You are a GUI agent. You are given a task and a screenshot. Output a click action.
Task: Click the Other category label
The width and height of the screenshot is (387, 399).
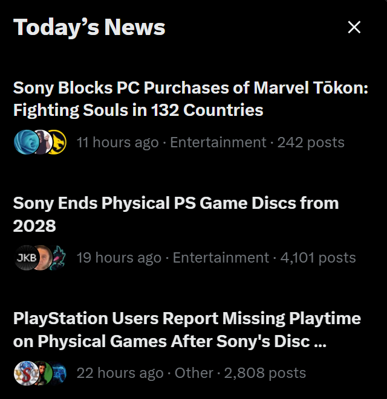point(193,373)
